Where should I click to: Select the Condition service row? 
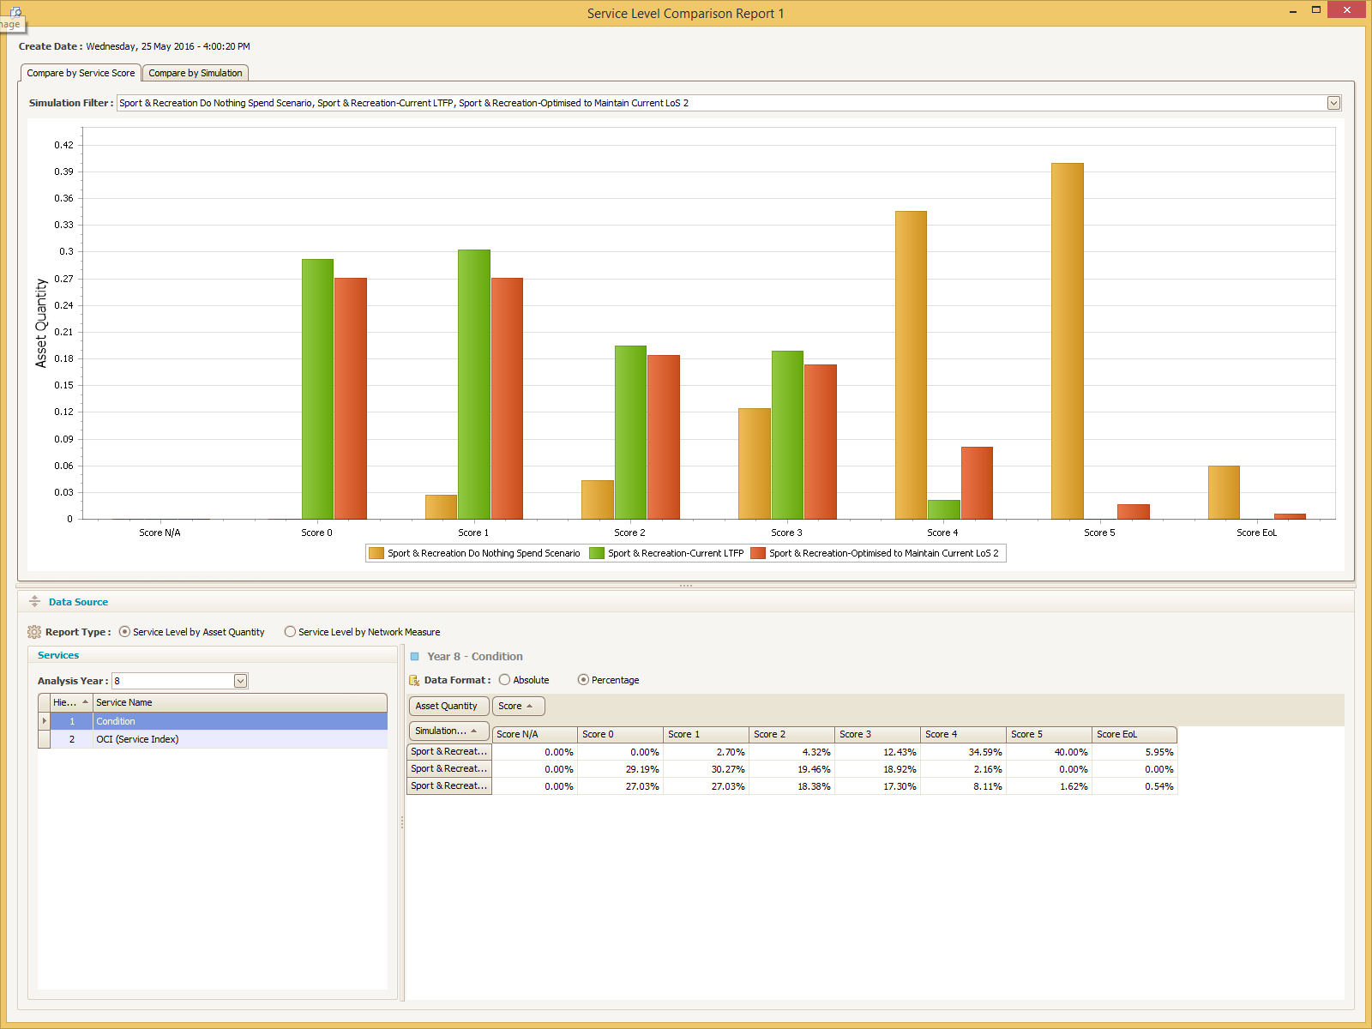coord(219,721)
